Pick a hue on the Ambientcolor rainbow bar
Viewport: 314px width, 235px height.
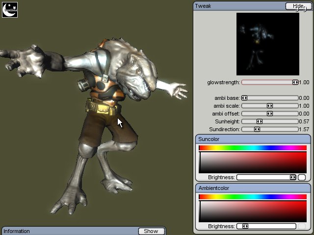point(252,197)
